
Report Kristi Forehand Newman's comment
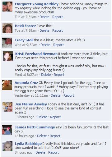[x=59, y=75]
